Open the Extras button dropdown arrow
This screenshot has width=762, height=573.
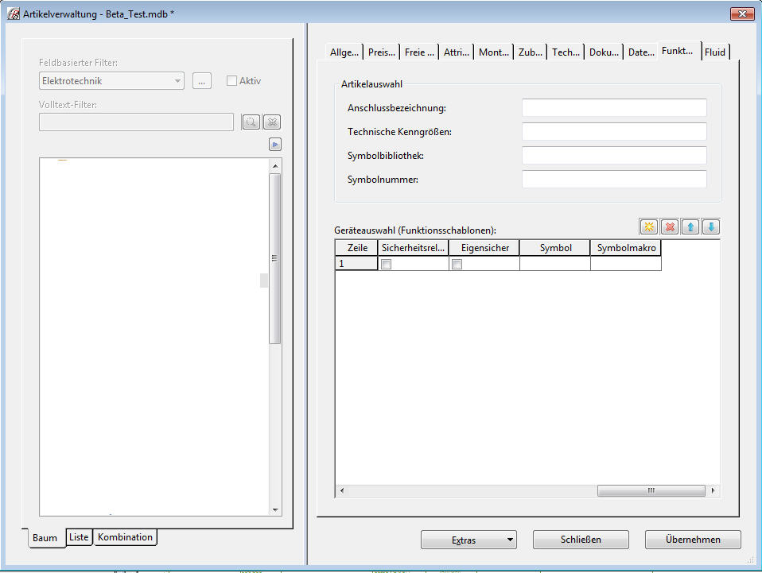tap(510, 540)
